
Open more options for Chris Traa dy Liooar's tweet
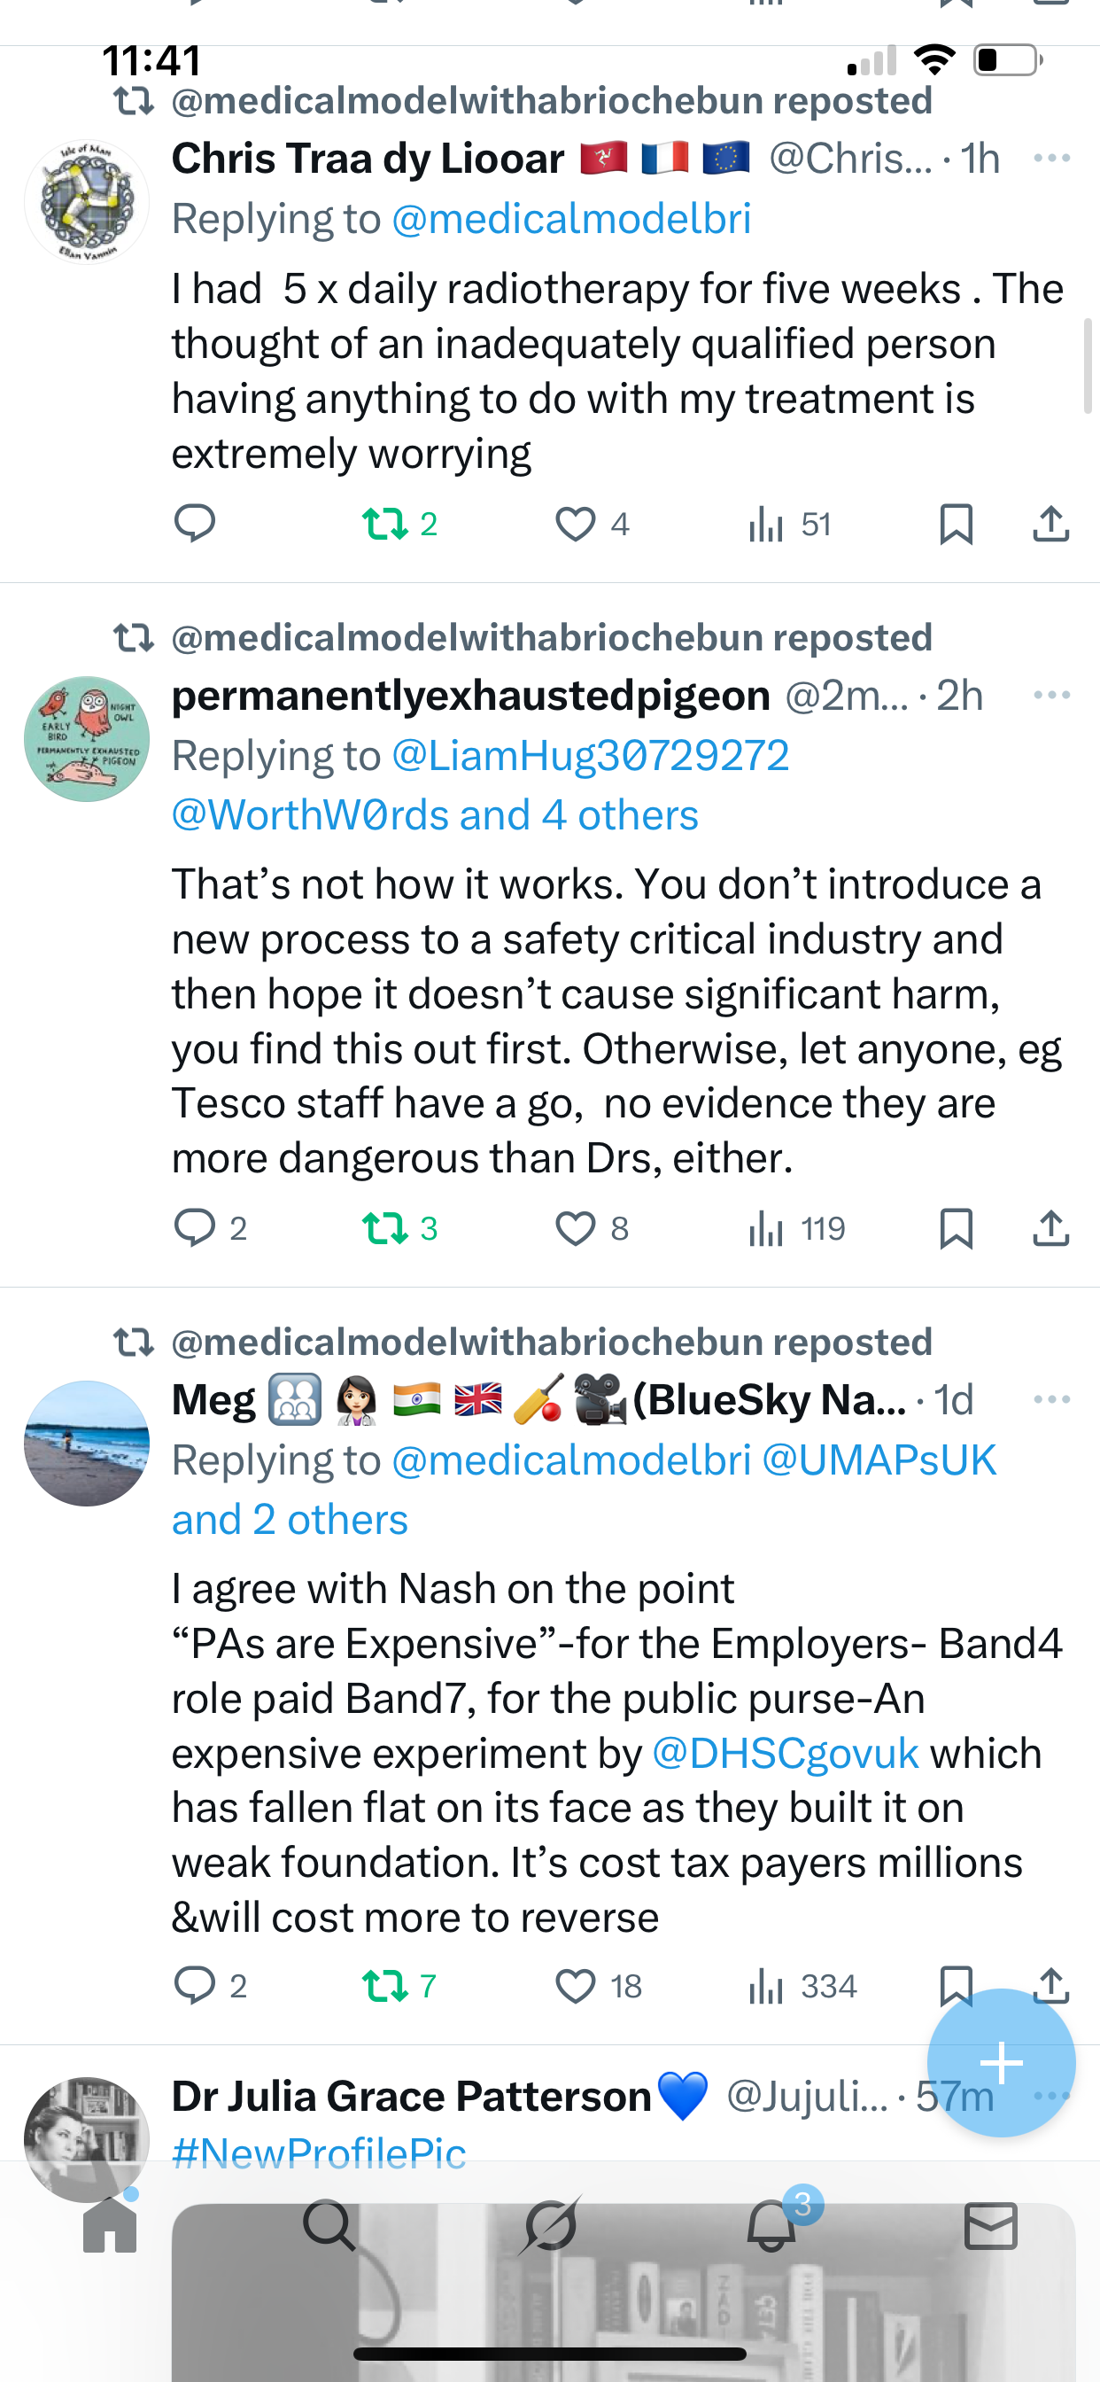[1052, 158]
